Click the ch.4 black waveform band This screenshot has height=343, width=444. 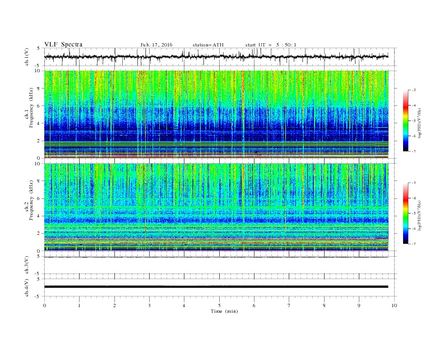pos(216,287)
